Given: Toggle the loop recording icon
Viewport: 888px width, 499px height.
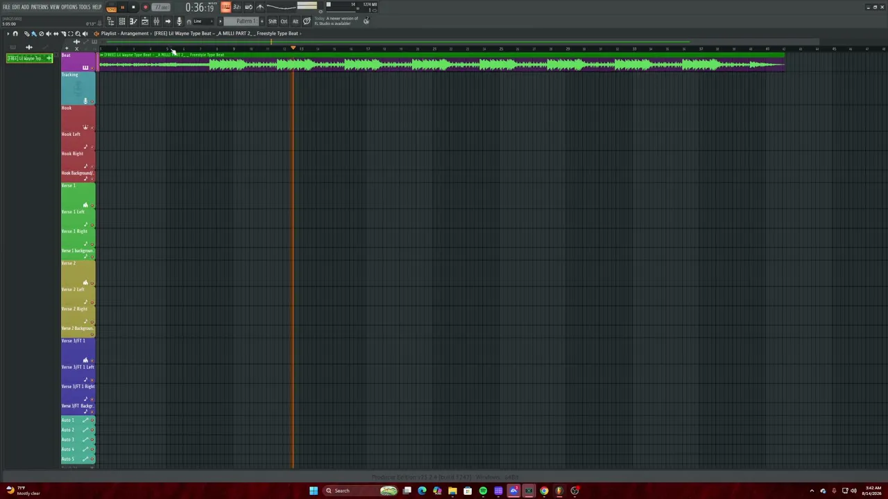Looking at the screenshot, I should [248, 7].
